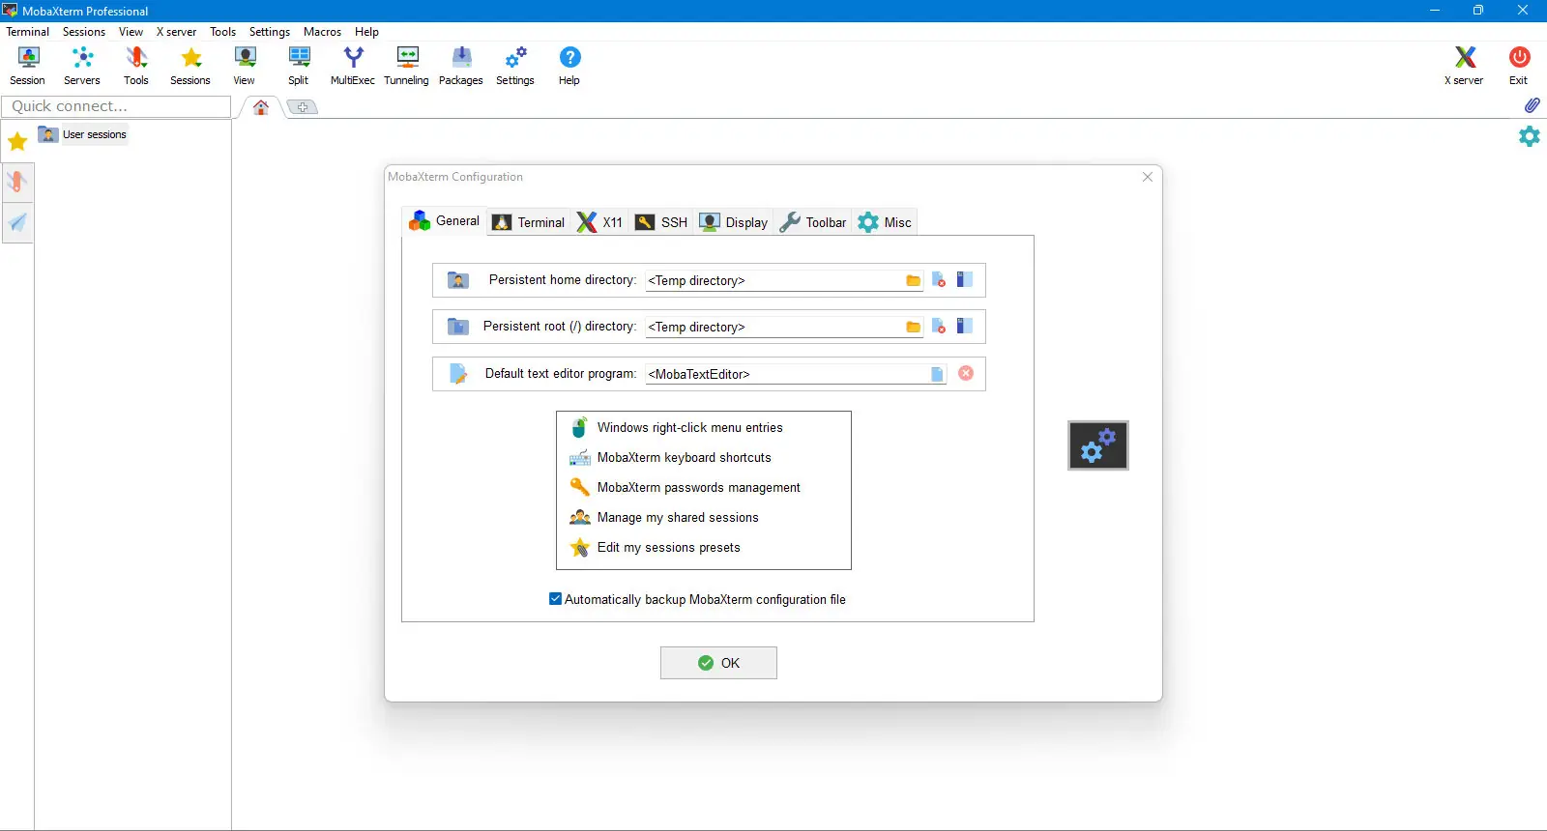
Task: Open the Tools menu in menu bar
Action: tap(222, 32)
